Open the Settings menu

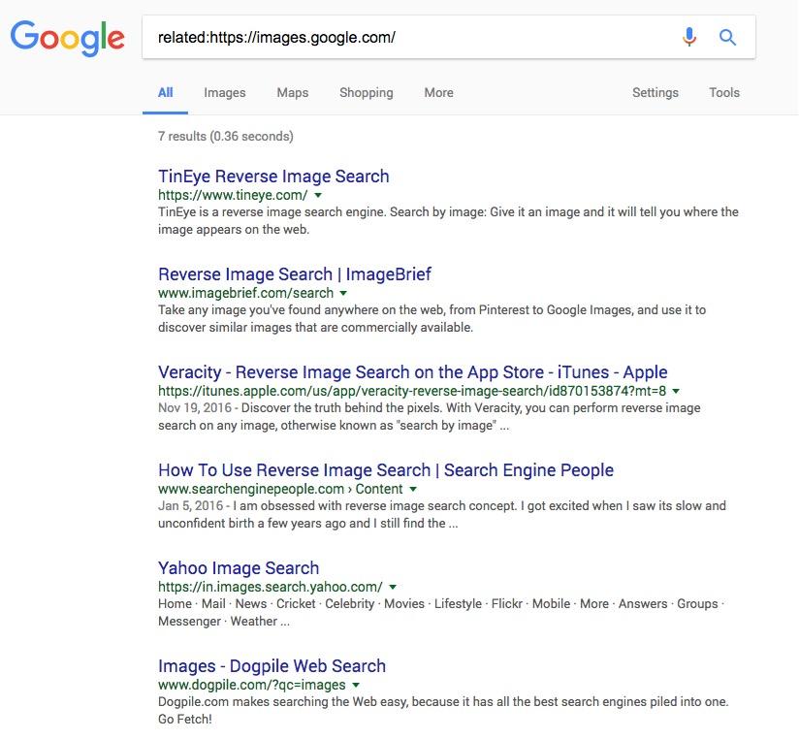point(655,93)
